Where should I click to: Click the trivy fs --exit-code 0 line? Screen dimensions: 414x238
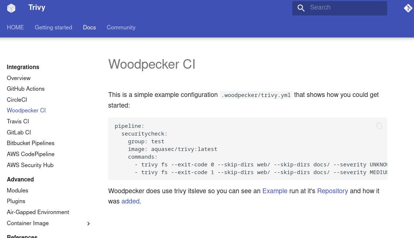pos(261,165)
